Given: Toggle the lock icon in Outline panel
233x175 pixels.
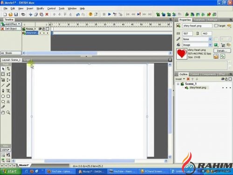Looking at the screenshot, I should click(226, 79).
